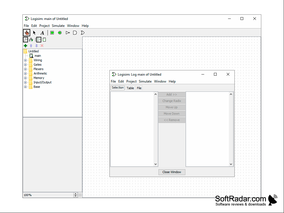Click the Move Circuit Down arrow icon
The height and width of the screenshot is (213, 284).
37,46
